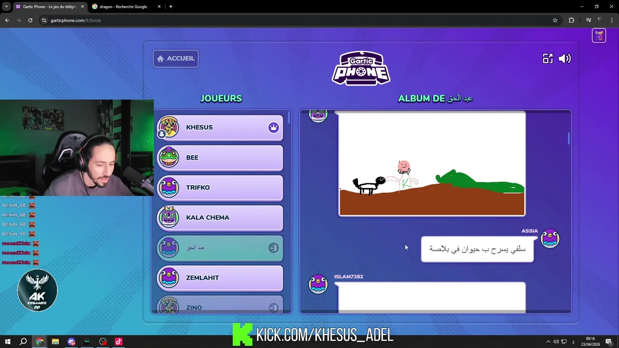Close the Gartic Phone tab
619x348 pixels.
[82, 7]
